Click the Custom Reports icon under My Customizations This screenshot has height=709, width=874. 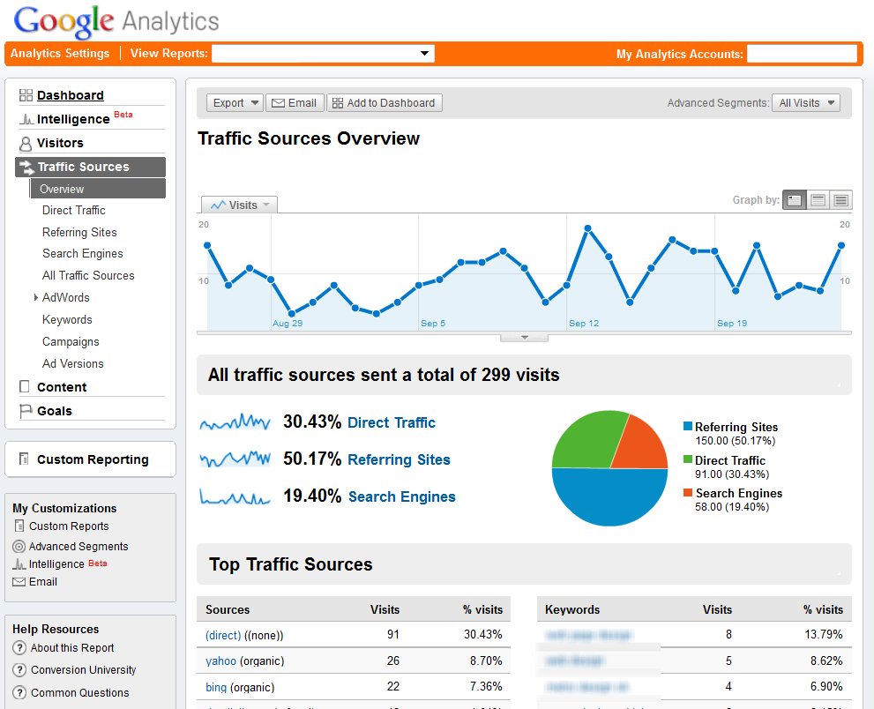coord(19,526)
